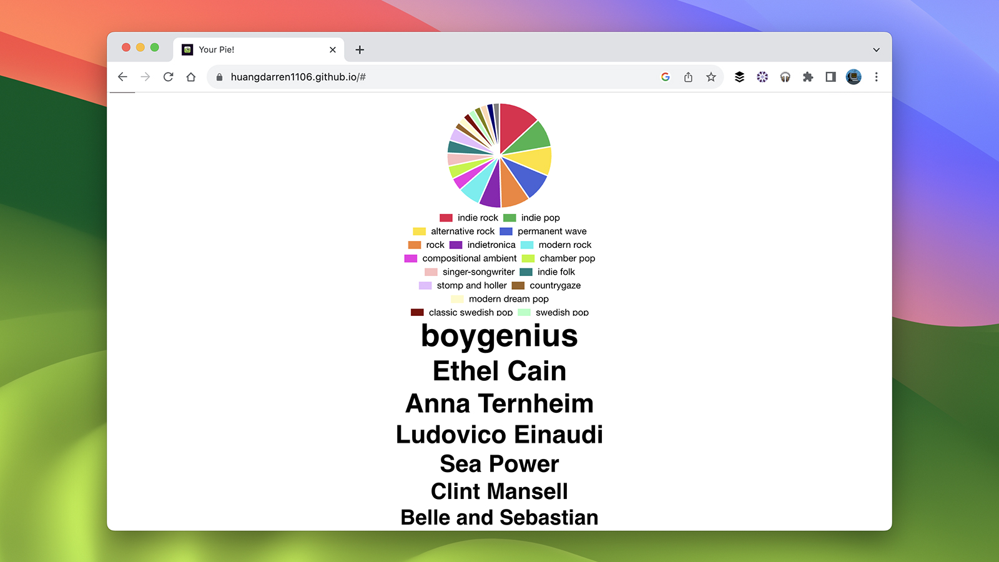Click the cyan modern rock pie slice
Image resolution: width=999 pixels, height=562 pixels.
click(x=477, y=185)
